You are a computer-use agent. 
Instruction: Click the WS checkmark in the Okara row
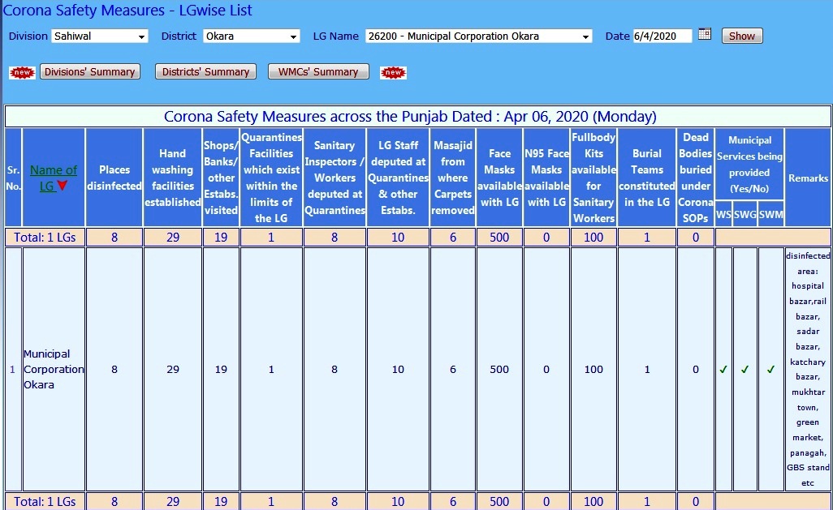click(x=723, y=370)
